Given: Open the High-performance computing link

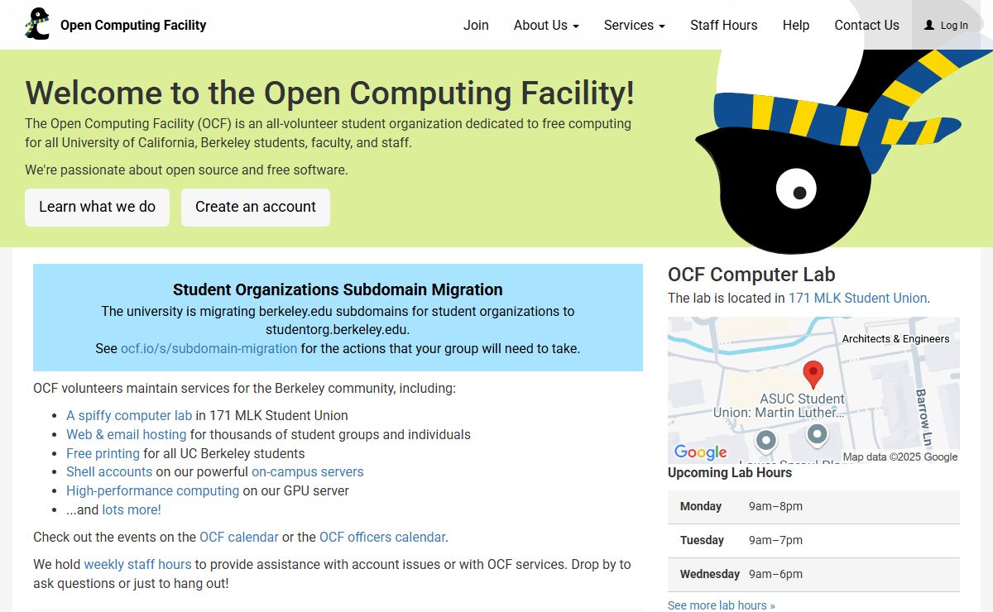Looking at the screenshot, I should [x=152, y=490].
